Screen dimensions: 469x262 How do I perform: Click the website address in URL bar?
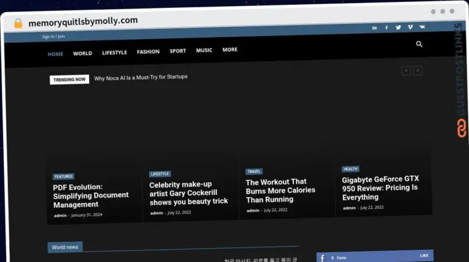tap(82, 21)
